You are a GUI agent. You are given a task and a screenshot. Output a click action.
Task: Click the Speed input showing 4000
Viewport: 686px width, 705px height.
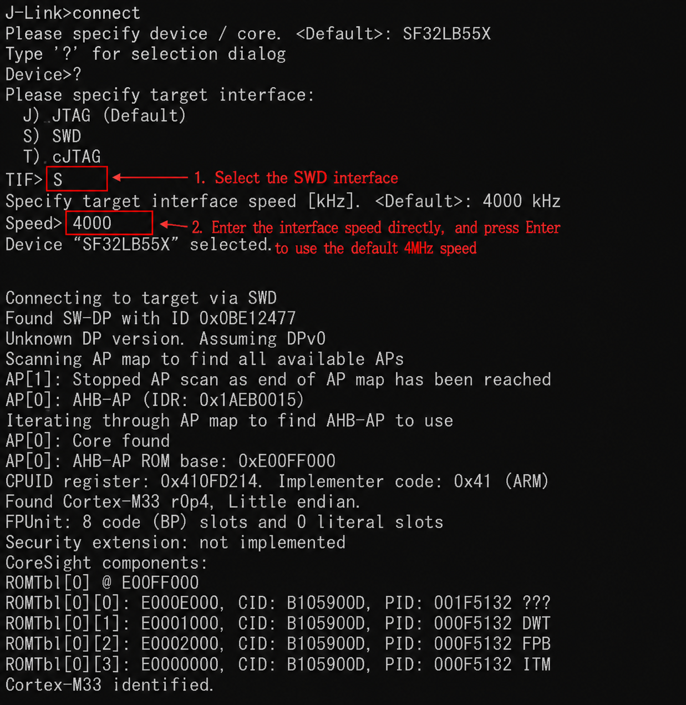tap(109, 223)
